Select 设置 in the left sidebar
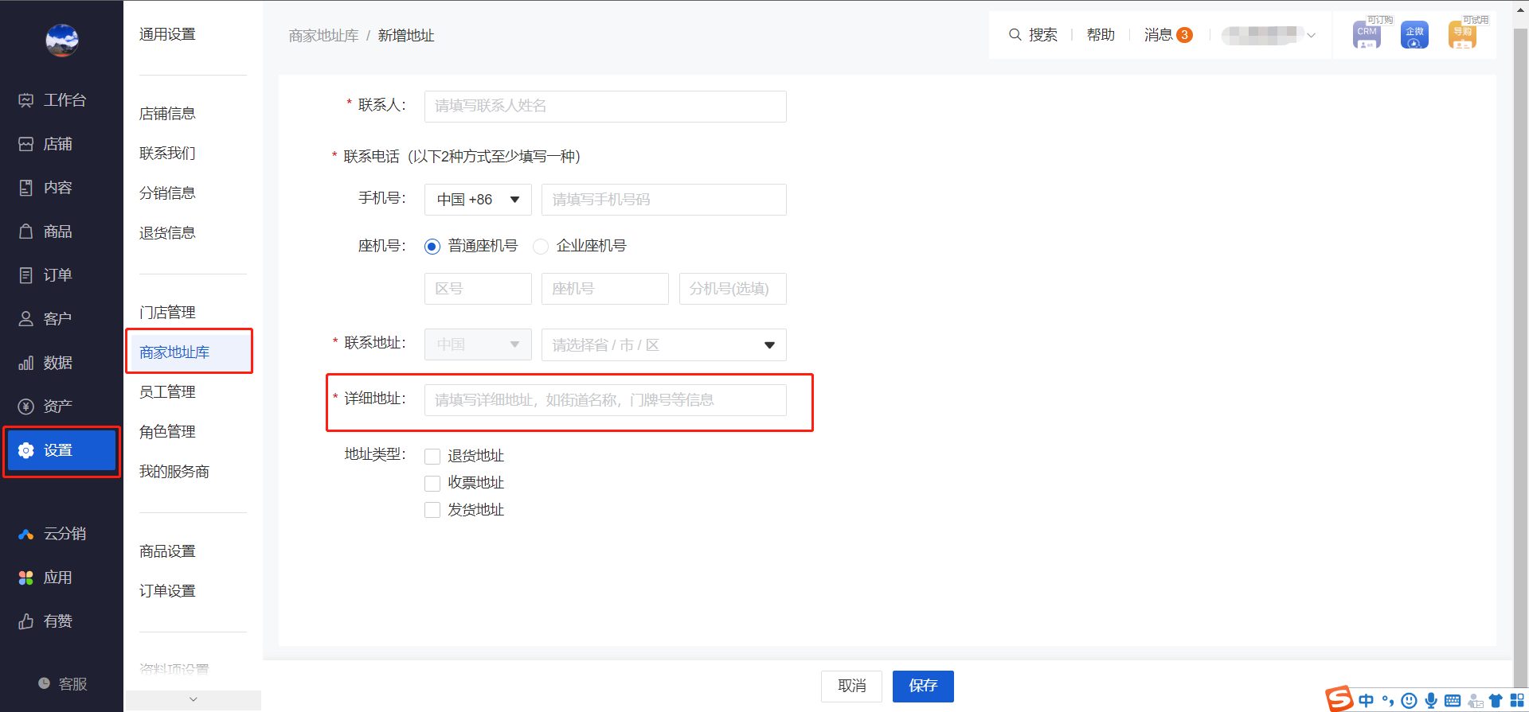The width and height of the screenshot is (1529, 712). tap(61, 450)
